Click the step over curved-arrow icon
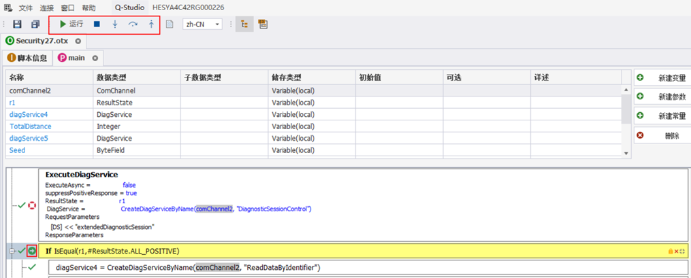The height and width of the screenshot is (278, 691). 133,24
